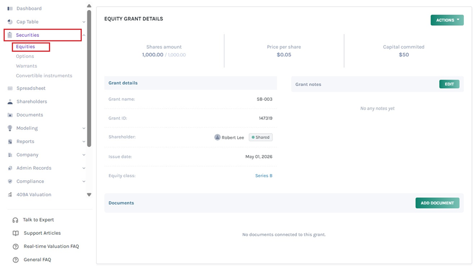Click the Grant ID value 147319
Image resolution: width=475 pixels, height=268 pixels.
266,118
